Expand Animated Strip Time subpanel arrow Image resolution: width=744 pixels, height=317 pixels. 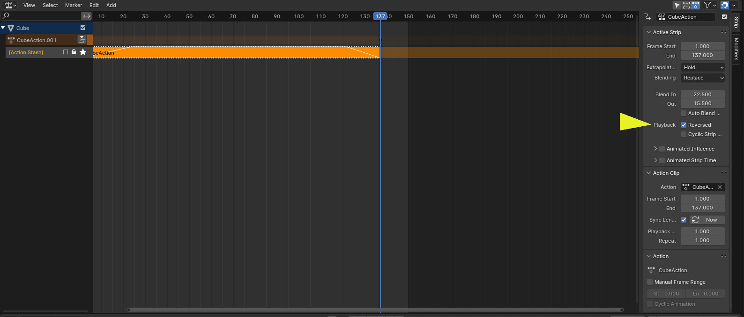tap(655, 160)
